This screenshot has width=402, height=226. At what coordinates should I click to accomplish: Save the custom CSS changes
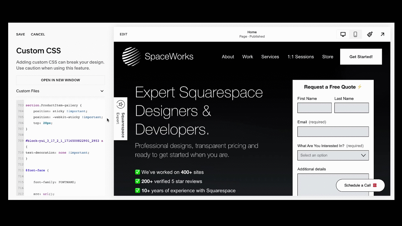pos(20,35)
